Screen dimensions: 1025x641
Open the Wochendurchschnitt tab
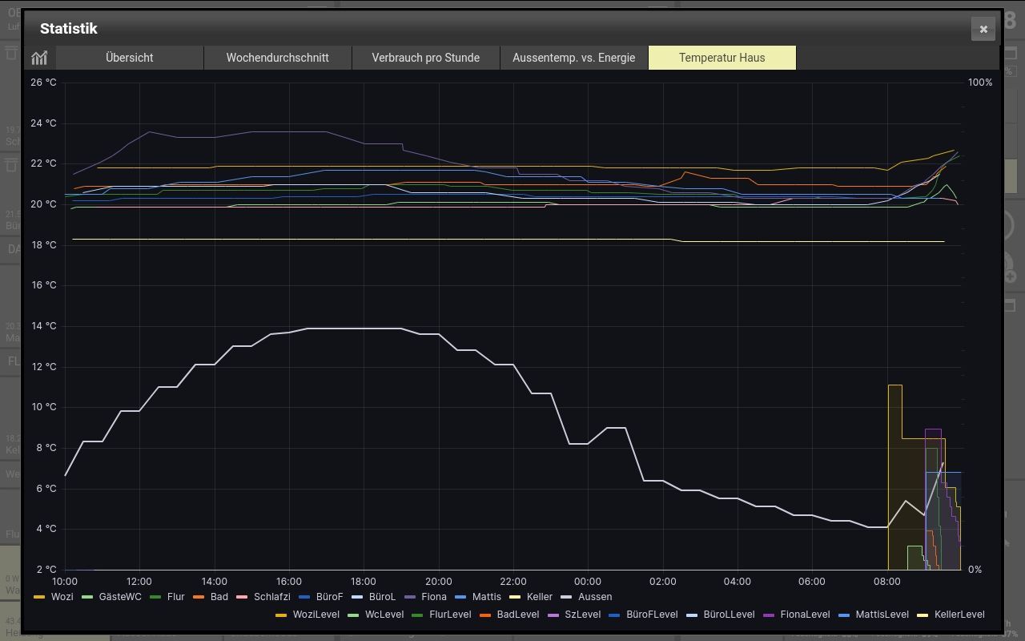(x=278, y=58)
